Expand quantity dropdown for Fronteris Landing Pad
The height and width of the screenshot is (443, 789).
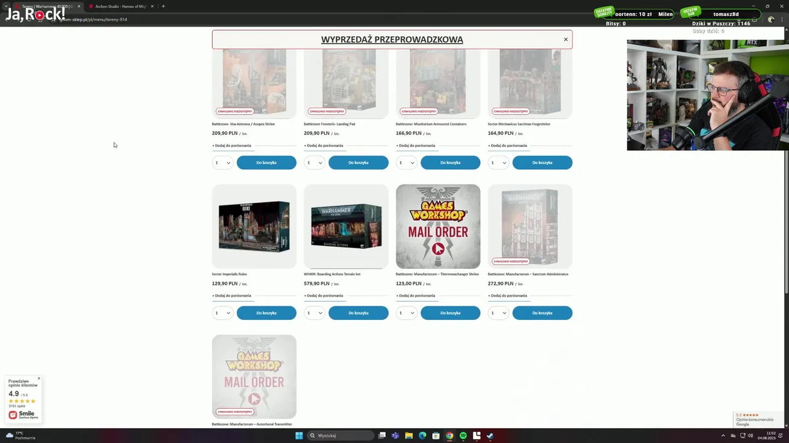[x=314, y=162]
